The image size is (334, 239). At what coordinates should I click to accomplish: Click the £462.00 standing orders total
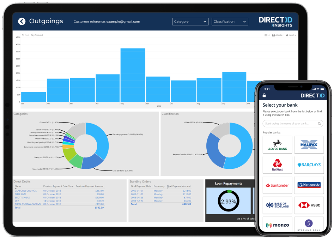(x=187, y=204)
